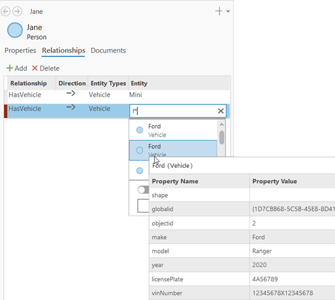
Task: Click the forward navigation arrow
Action: coord(17,11)
